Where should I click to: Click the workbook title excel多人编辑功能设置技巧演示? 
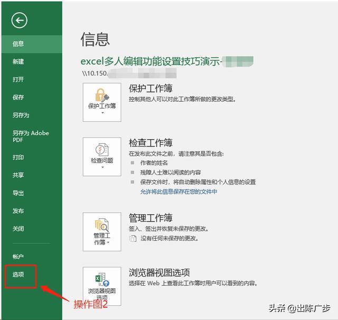tap(150, 61)
